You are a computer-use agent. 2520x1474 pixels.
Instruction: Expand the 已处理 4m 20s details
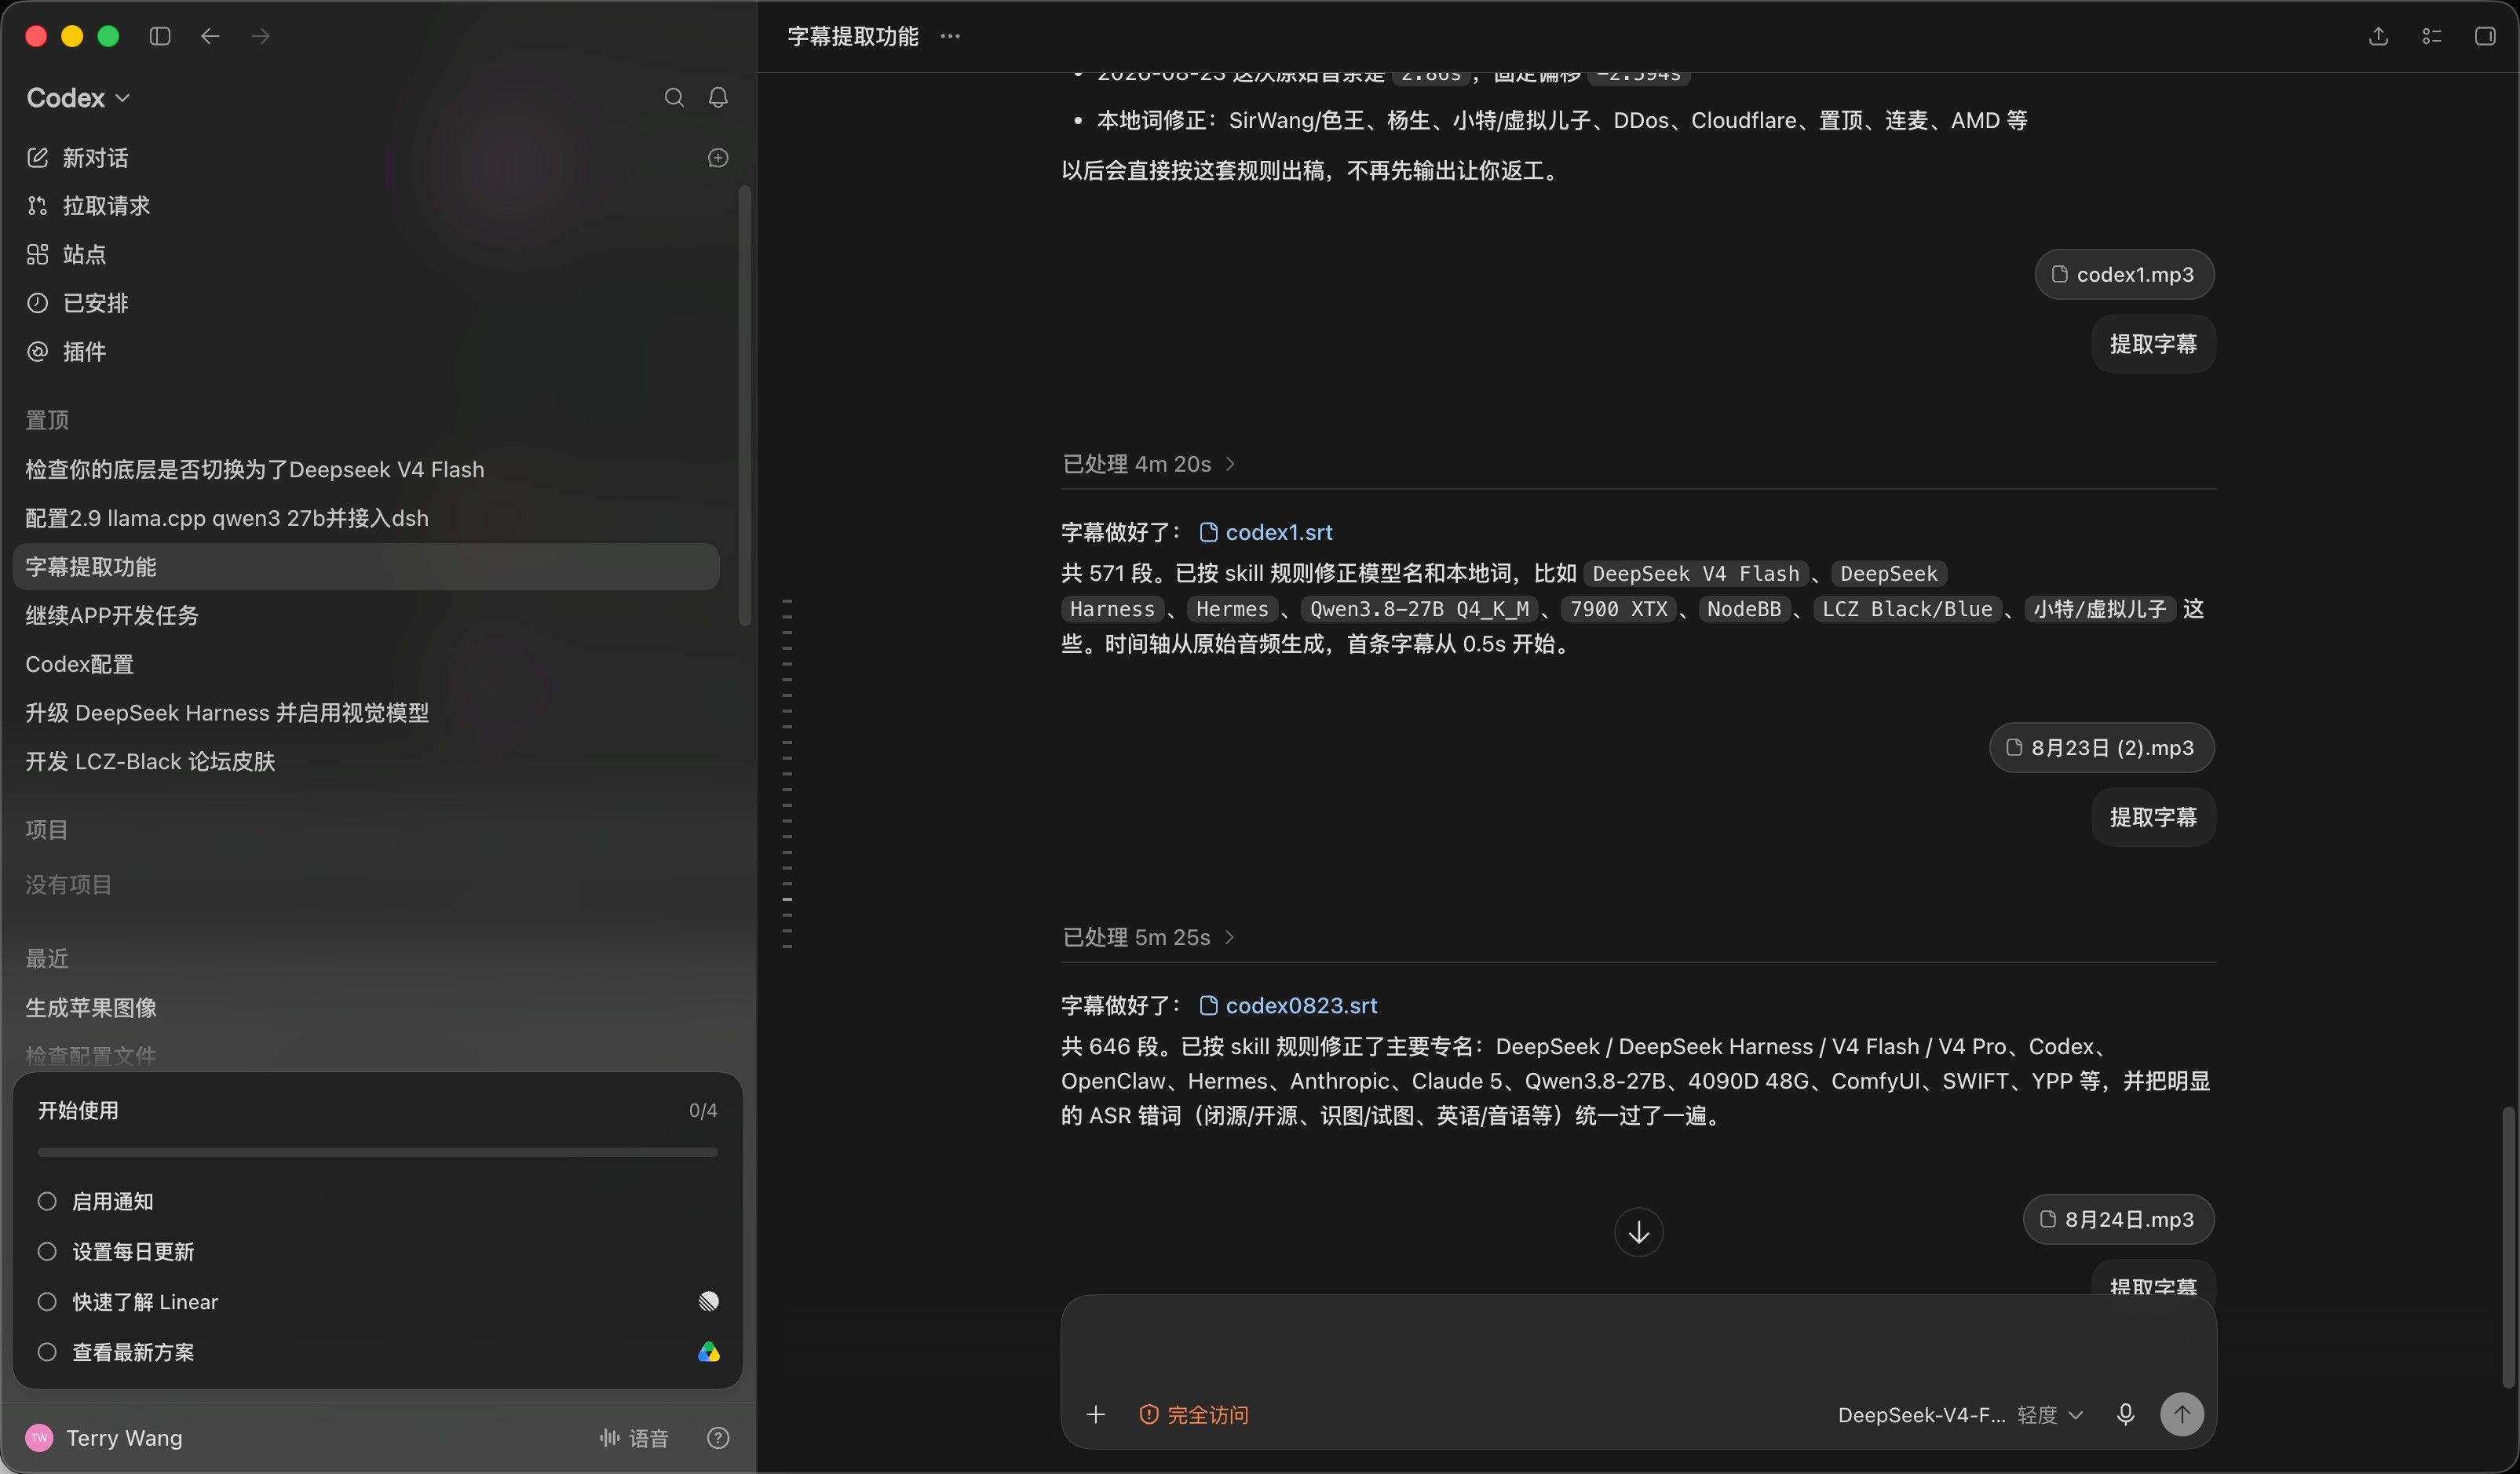[1149, 464]
